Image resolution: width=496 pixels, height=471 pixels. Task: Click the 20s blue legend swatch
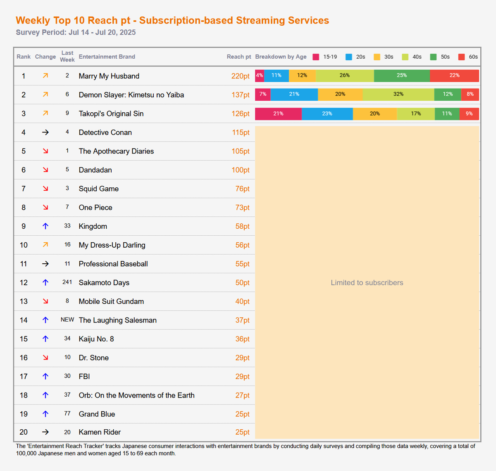349,57
